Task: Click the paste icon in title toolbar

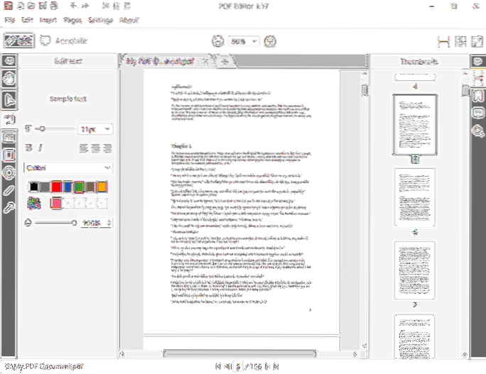Action: point(127,6)
